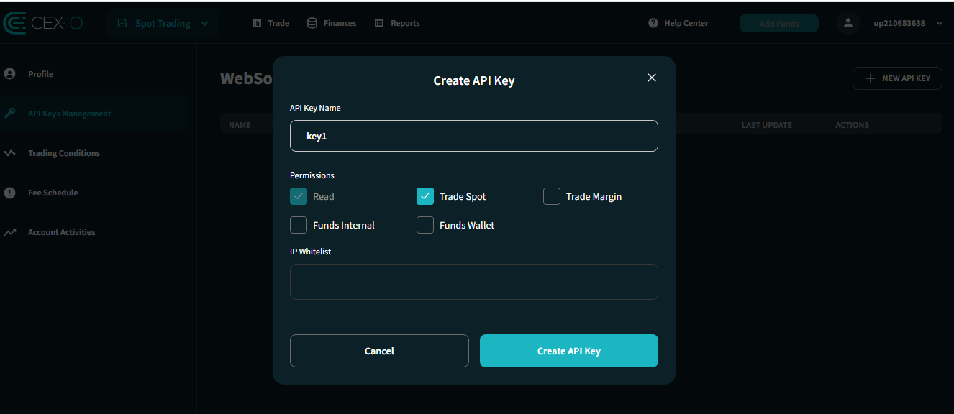Enable the Trade Margin permission
The width and height of the screenshot is (954, 414).
(552, 195)
